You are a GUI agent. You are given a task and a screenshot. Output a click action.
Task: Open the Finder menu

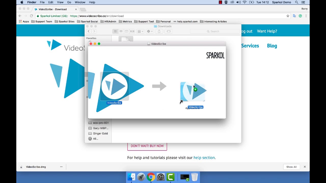pyautogui.click(x=32, y=2)
